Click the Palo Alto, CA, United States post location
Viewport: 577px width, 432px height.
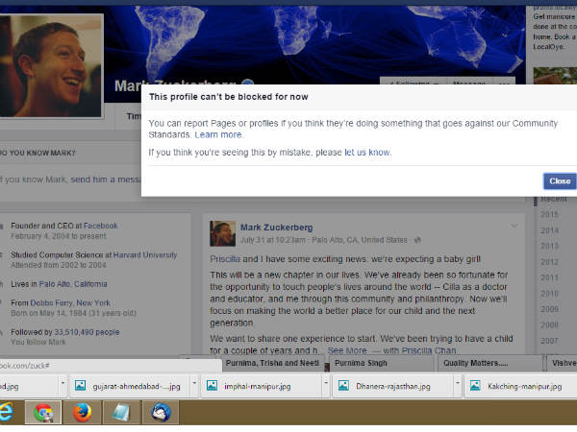360,240
